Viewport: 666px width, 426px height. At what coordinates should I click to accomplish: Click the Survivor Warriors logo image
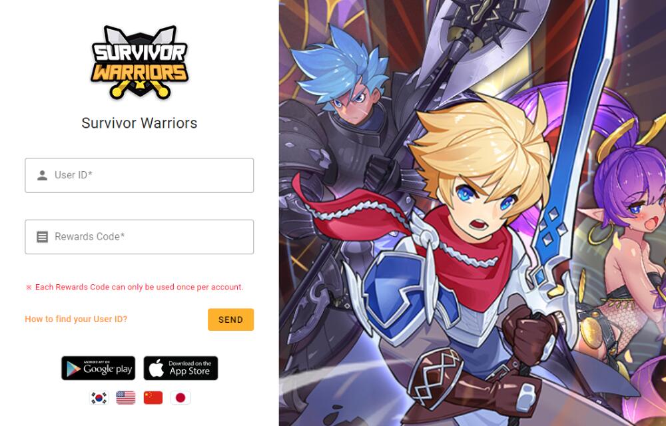point(139,63)
